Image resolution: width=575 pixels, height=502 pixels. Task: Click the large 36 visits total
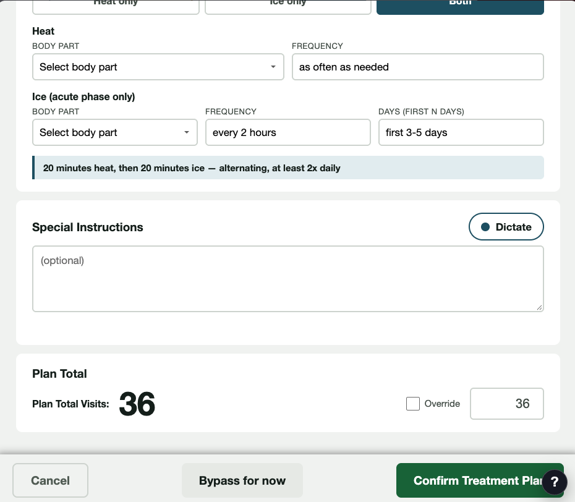137,404
